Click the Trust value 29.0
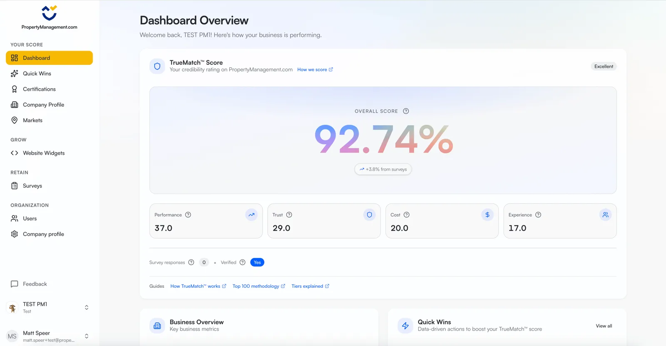Viewport: 666px width, 346px height. (281, 228)
